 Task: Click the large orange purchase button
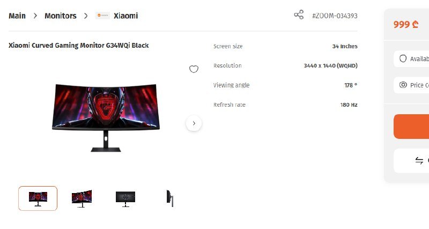(x=411, y=127)
